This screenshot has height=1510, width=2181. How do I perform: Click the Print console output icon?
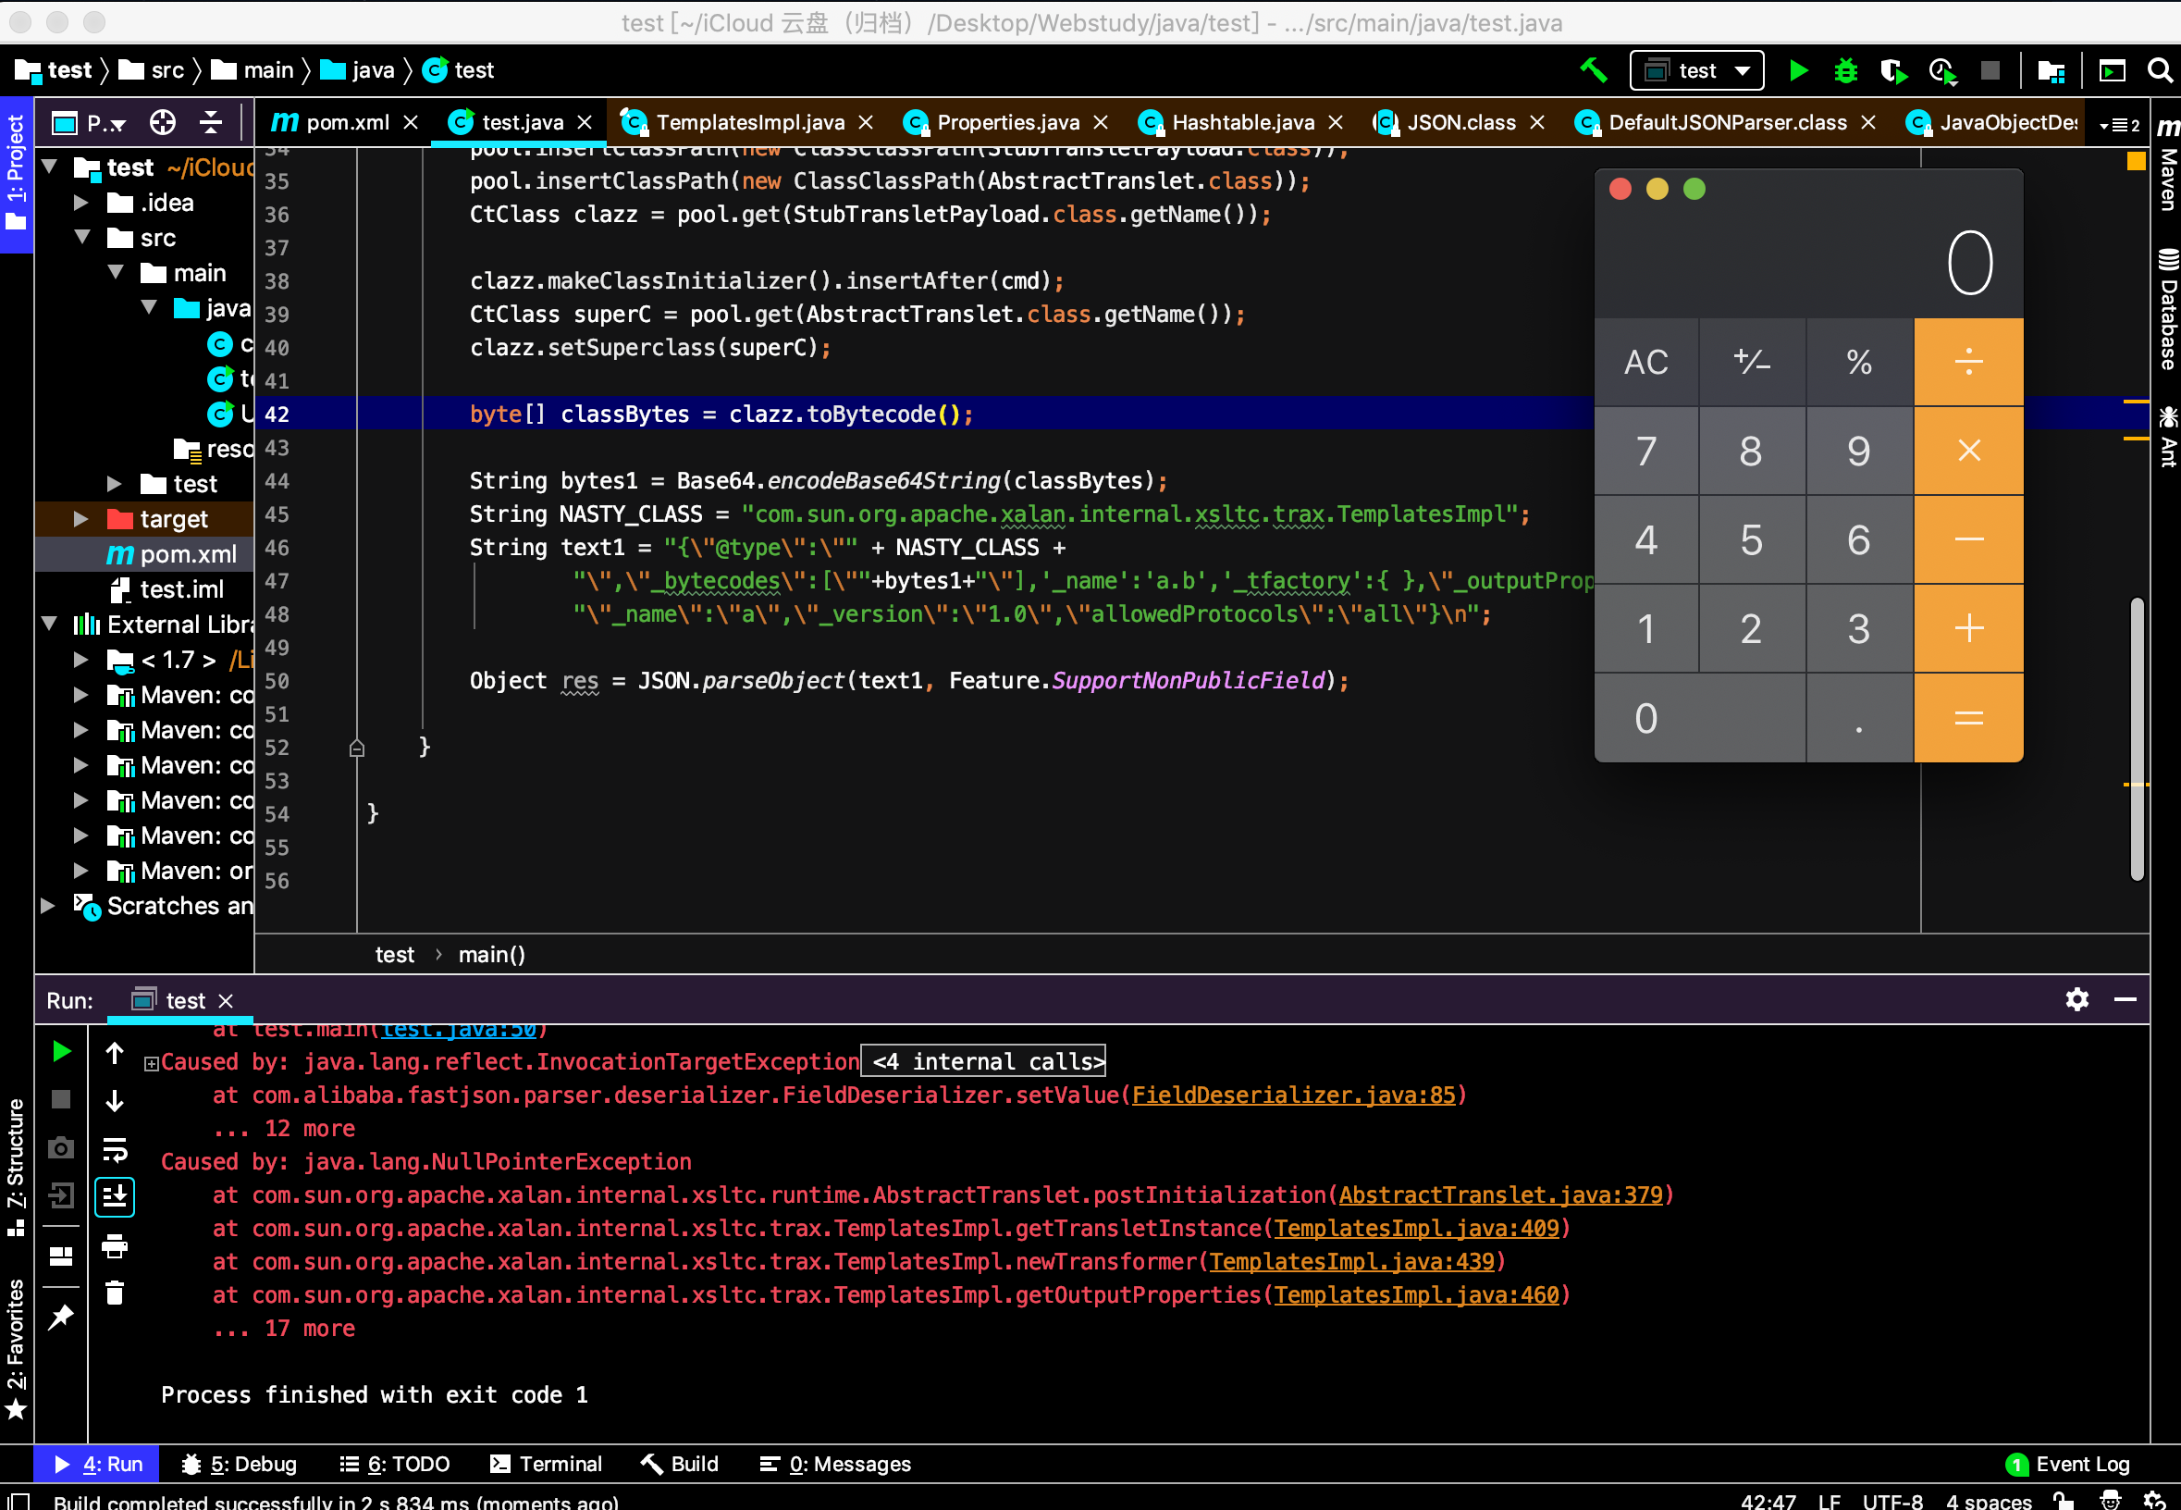[115, 1247]
